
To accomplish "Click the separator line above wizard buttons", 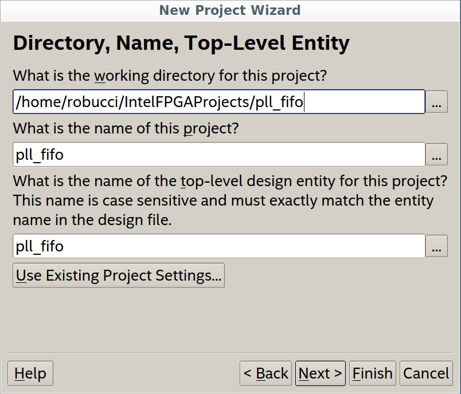I will (x=230, y=353).
